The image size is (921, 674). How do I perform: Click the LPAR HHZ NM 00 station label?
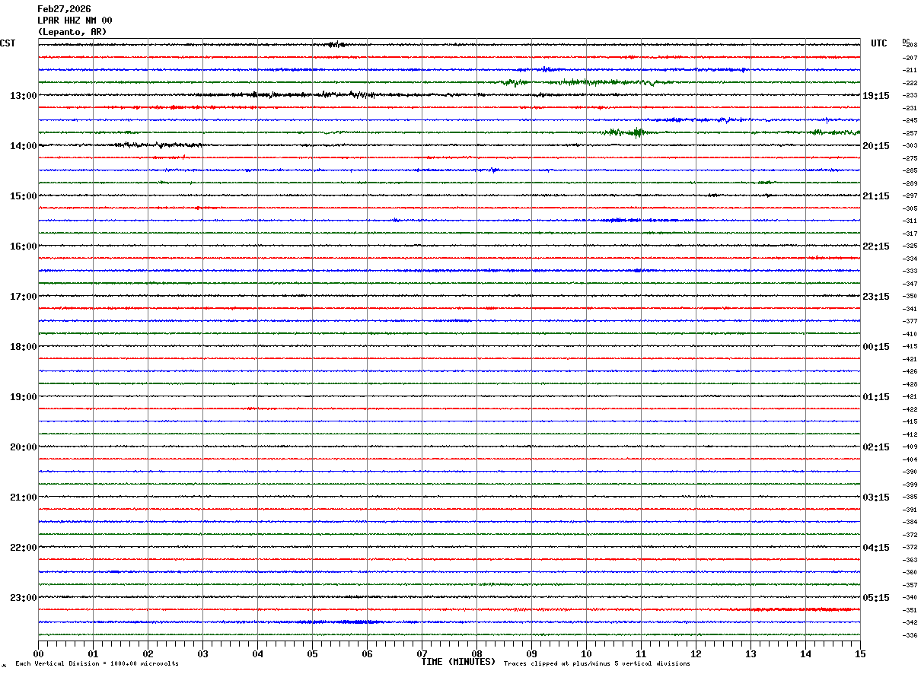(75, 21)
